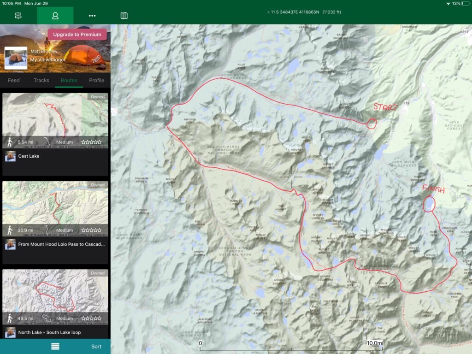472x354 pixels.
Task: Select the Cast Lake route title
Action: tap(29, 156)
